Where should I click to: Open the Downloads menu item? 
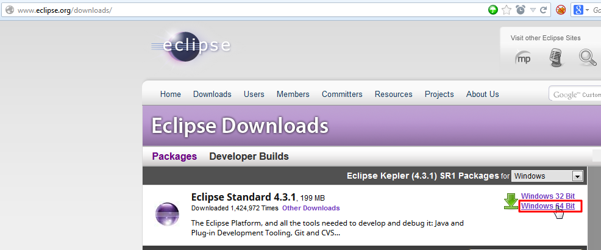pos(212,95)
